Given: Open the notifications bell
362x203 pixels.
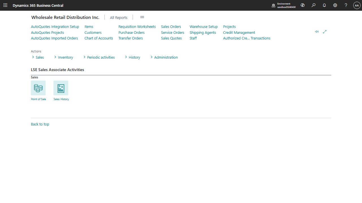Looking at the screenshot, I should pos(324,5).
